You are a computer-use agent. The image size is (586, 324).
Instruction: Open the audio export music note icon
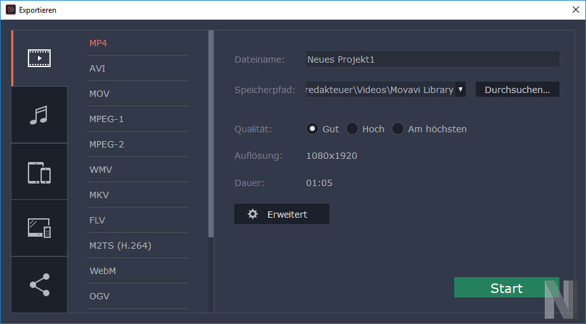tap(39, 115)
